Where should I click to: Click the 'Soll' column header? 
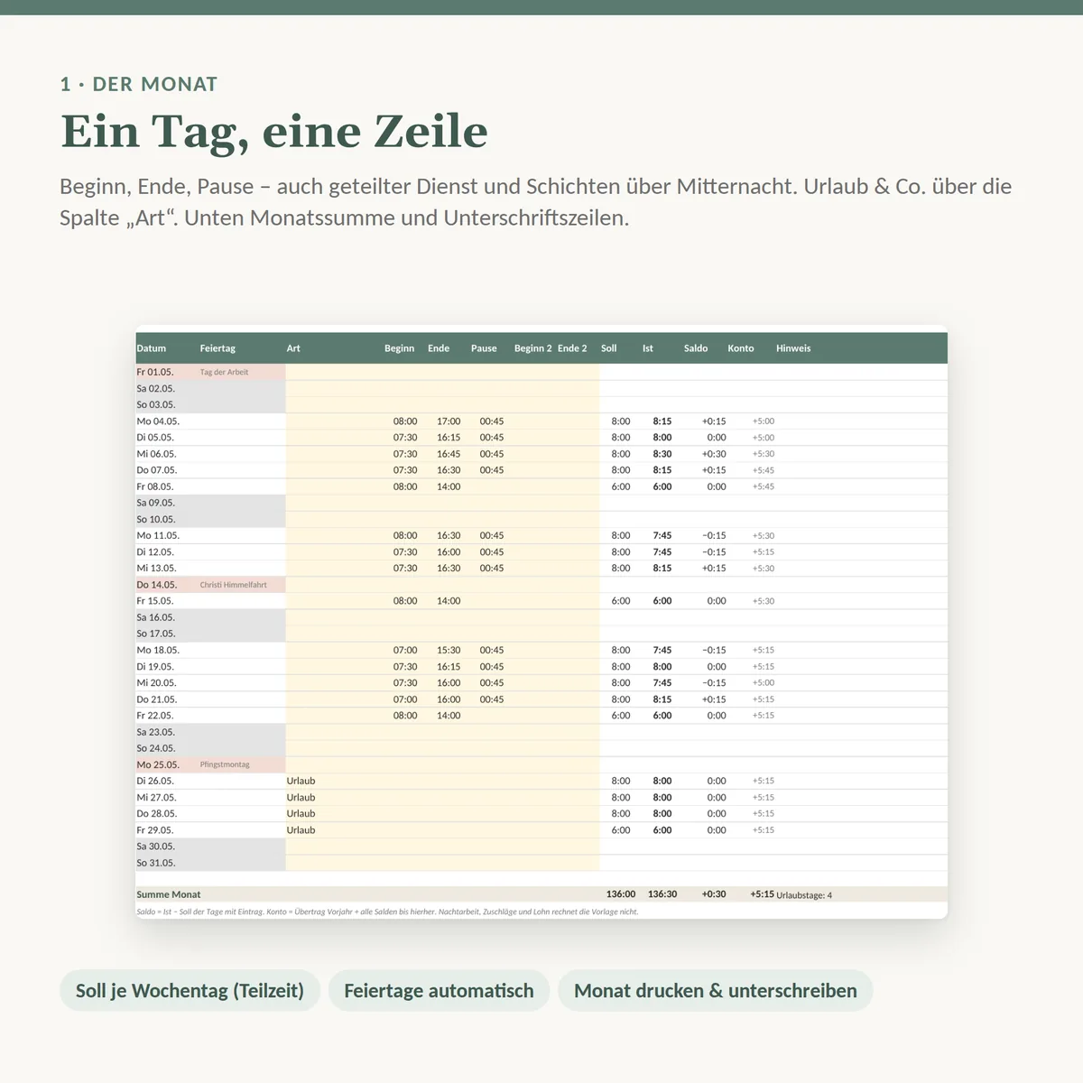click(609, 348)
